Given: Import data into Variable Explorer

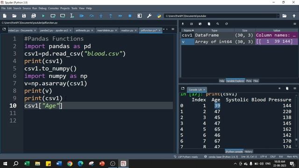Looking at the screenshot, I should pyautogui.click(x=183, y=24).
